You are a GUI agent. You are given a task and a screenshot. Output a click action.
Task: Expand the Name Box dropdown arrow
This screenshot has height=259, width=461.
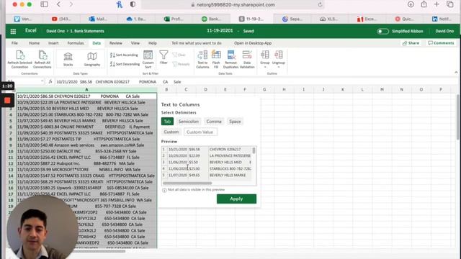[42, 81]
